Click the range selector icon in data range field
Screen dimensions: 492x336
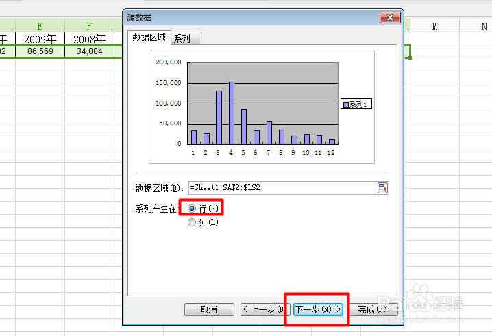click(382, 188)
